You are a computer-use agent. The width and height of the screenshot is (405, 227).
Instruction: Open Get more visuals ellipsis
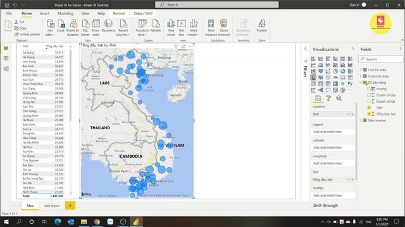(350, 90)
